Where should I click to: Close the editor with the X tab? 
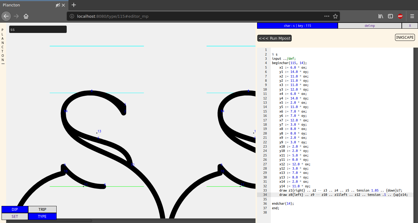pos(410,26)
